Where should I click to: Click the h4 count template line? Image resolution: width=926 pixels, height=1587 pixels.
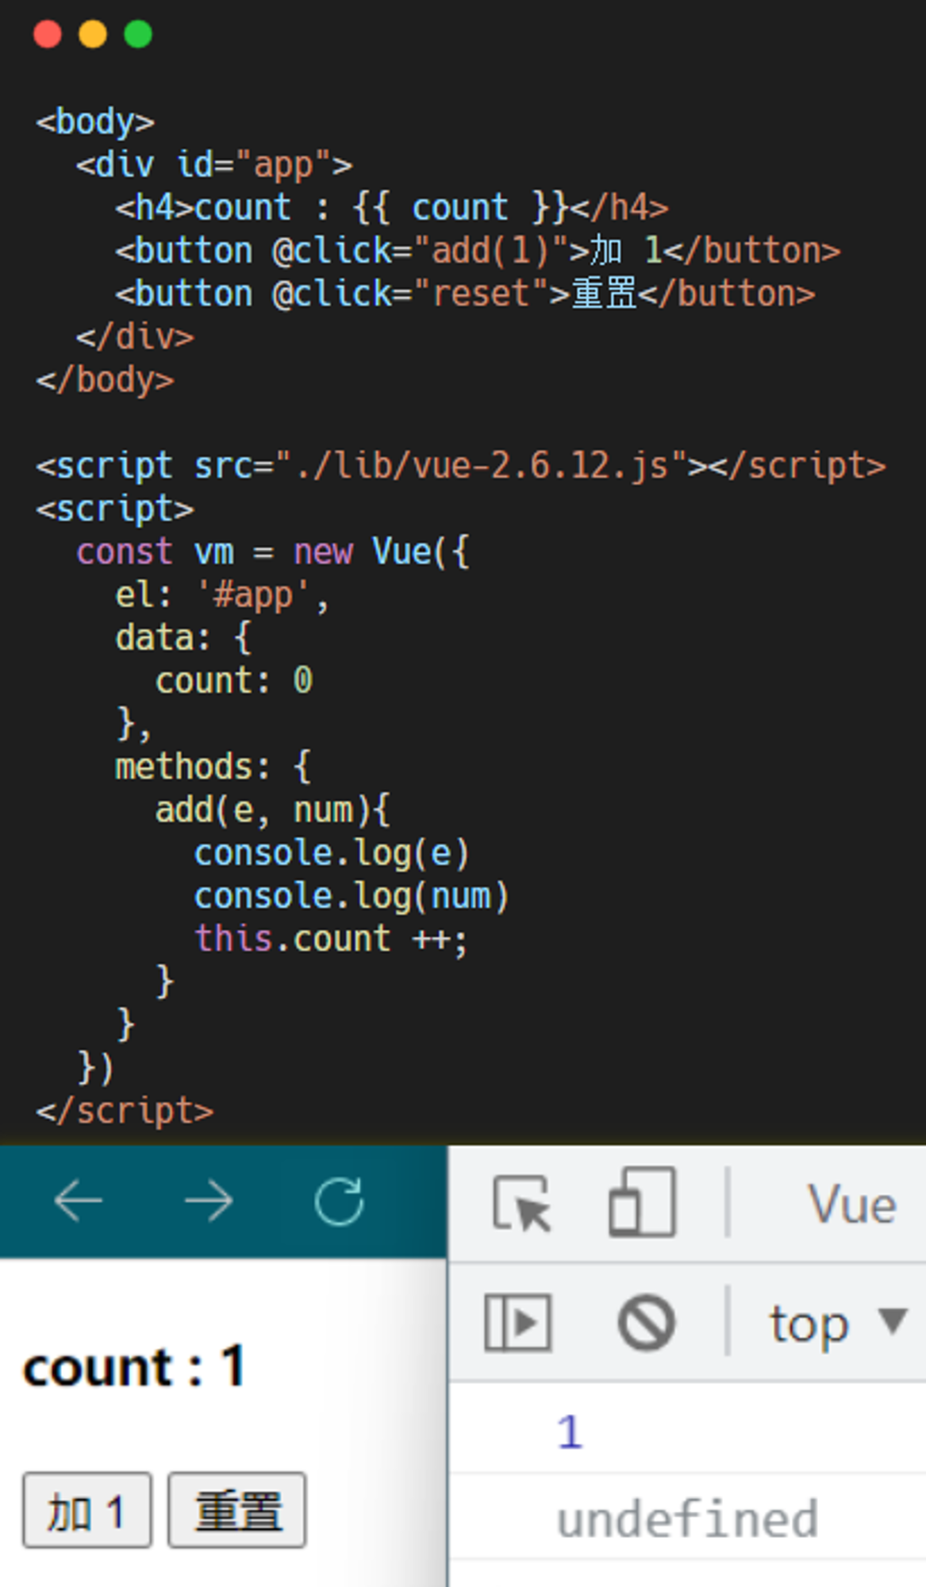(392, 208)
